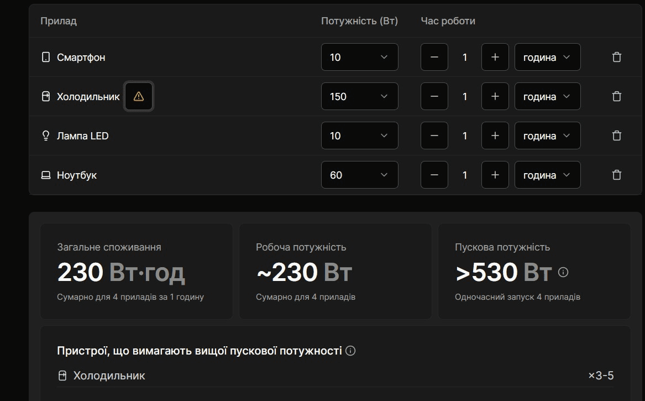
Task: Open the Смартфон power dropdown showing 10
Action: tap(359, 57)
